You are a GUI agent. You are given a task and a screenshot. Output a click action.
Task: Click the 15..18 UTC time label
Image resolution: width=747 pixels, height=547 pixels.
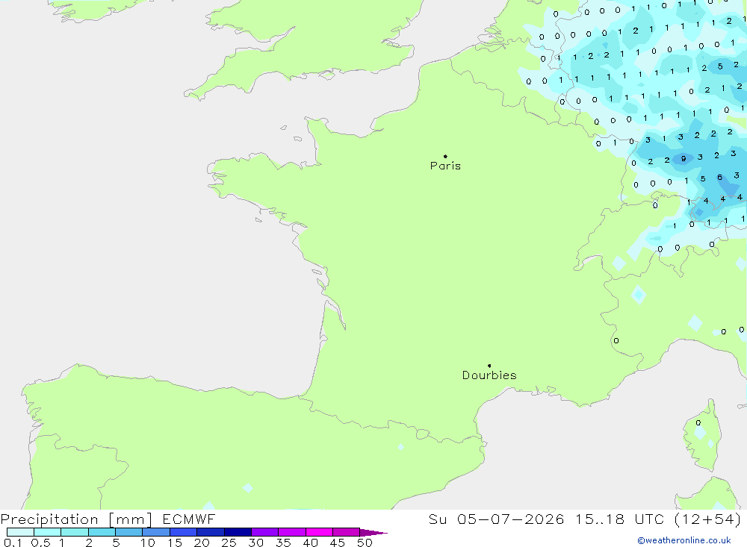tap(619, 519)
